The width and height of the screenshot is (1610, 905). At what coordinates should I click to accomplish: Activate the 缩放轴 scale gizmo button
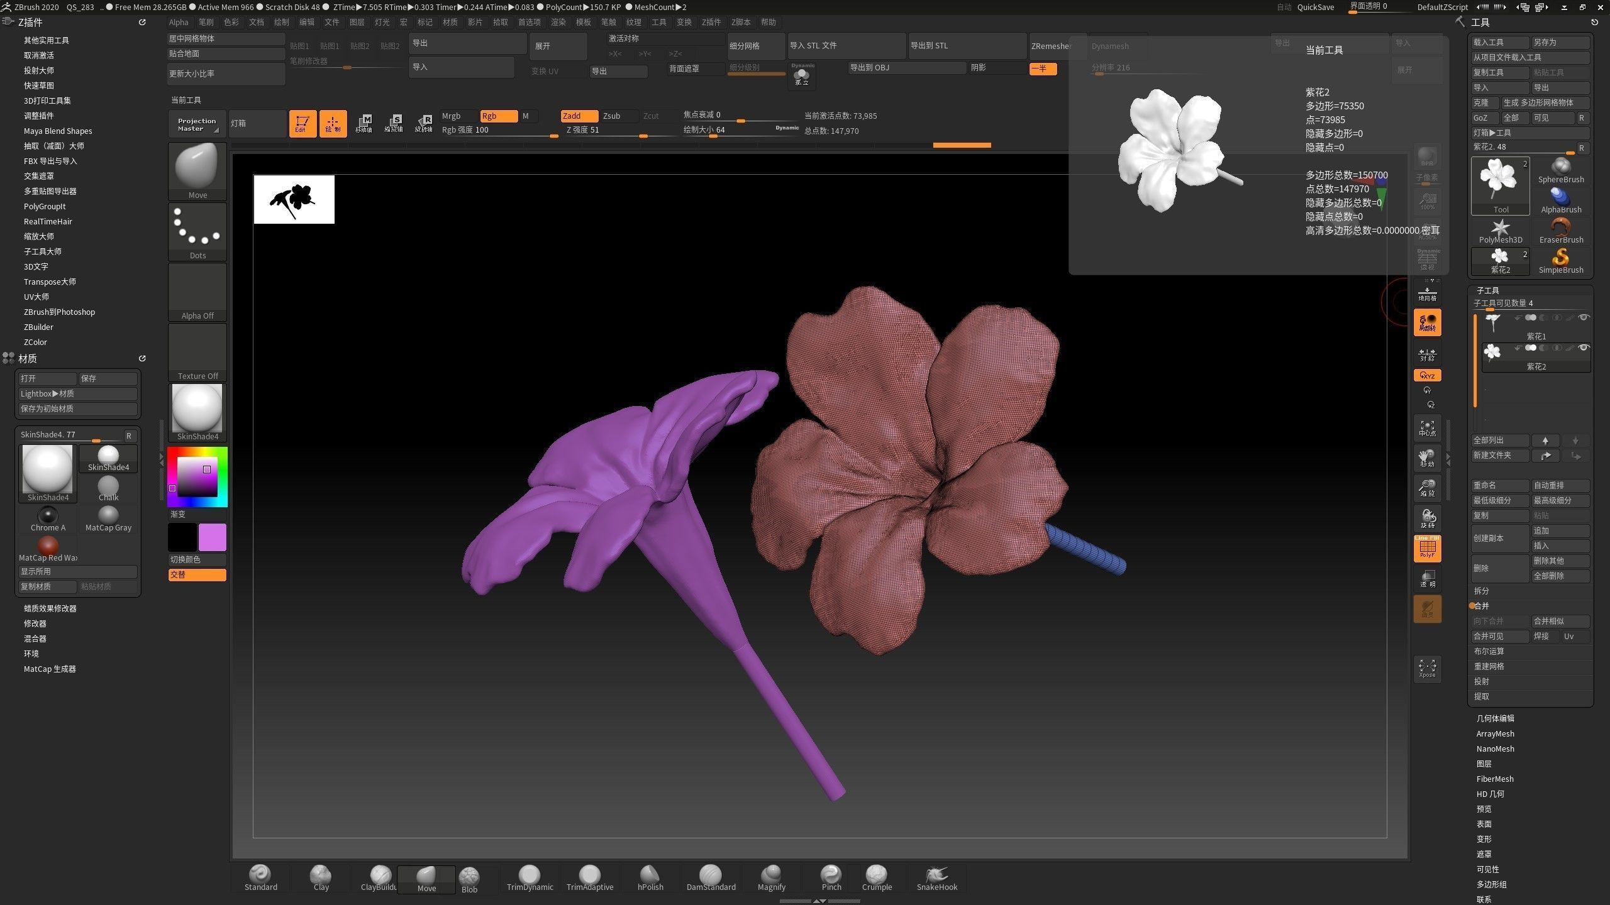pyautogui.click(x=394, y=123)
